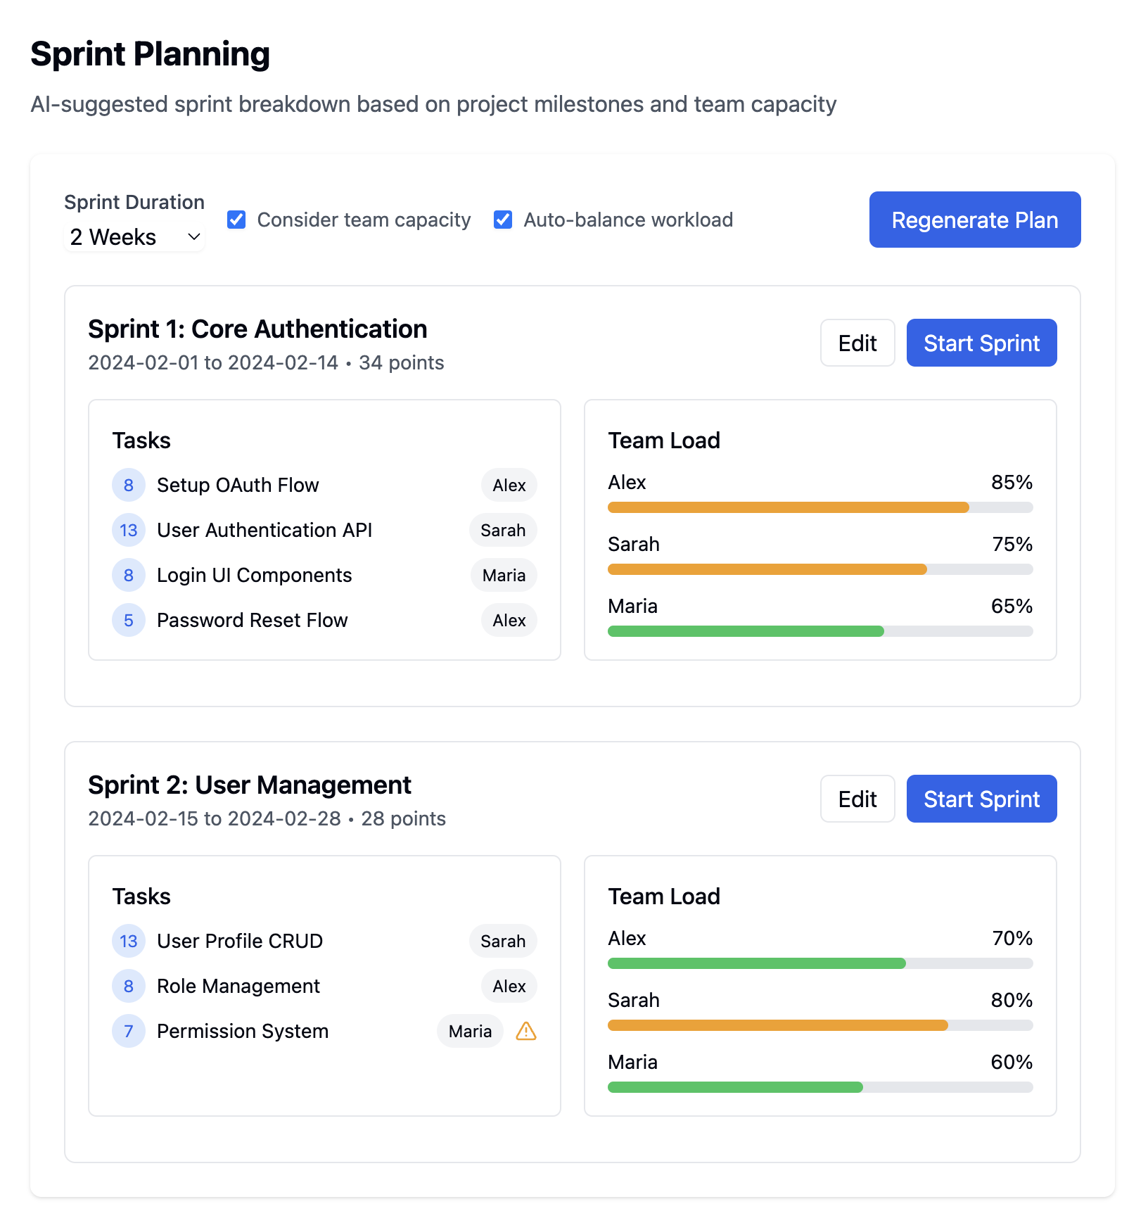The image size is (1148, 1223).
Task: Click the 13-point badge for User Profile CRUD
Action: pos(129,941)
